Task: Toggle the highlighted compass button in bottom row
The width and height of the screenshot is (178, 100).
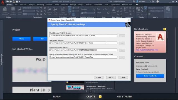Action: (x=73, y=14)
